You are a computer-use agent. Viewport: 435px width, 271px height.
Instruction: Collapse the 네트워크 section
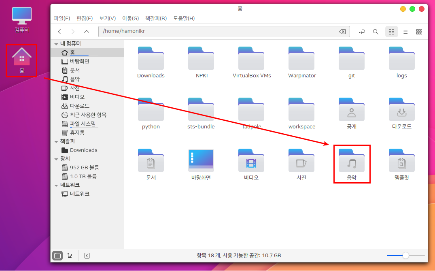point(57,185)
